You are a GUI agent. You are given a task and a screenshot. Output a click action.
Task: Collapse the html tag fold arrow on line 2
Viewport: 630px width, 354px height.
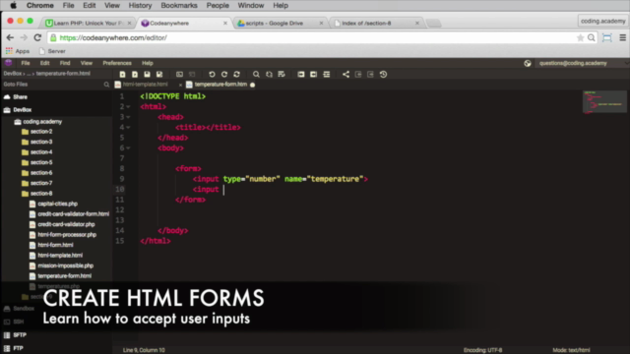pos(128,107)
